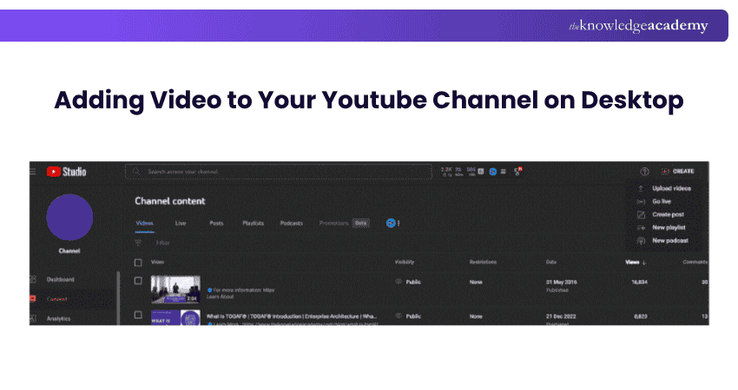Click the purple channel avatar

69,217
